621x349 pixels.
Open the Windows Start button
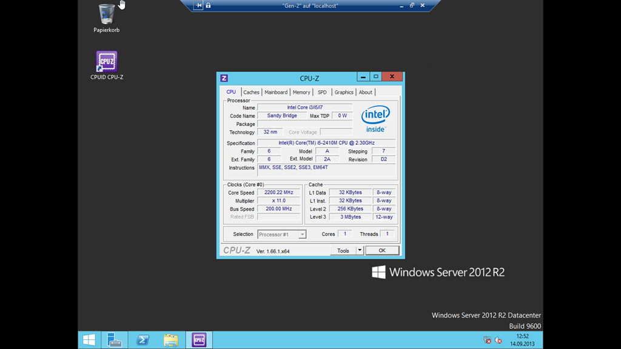coord(89,340)
